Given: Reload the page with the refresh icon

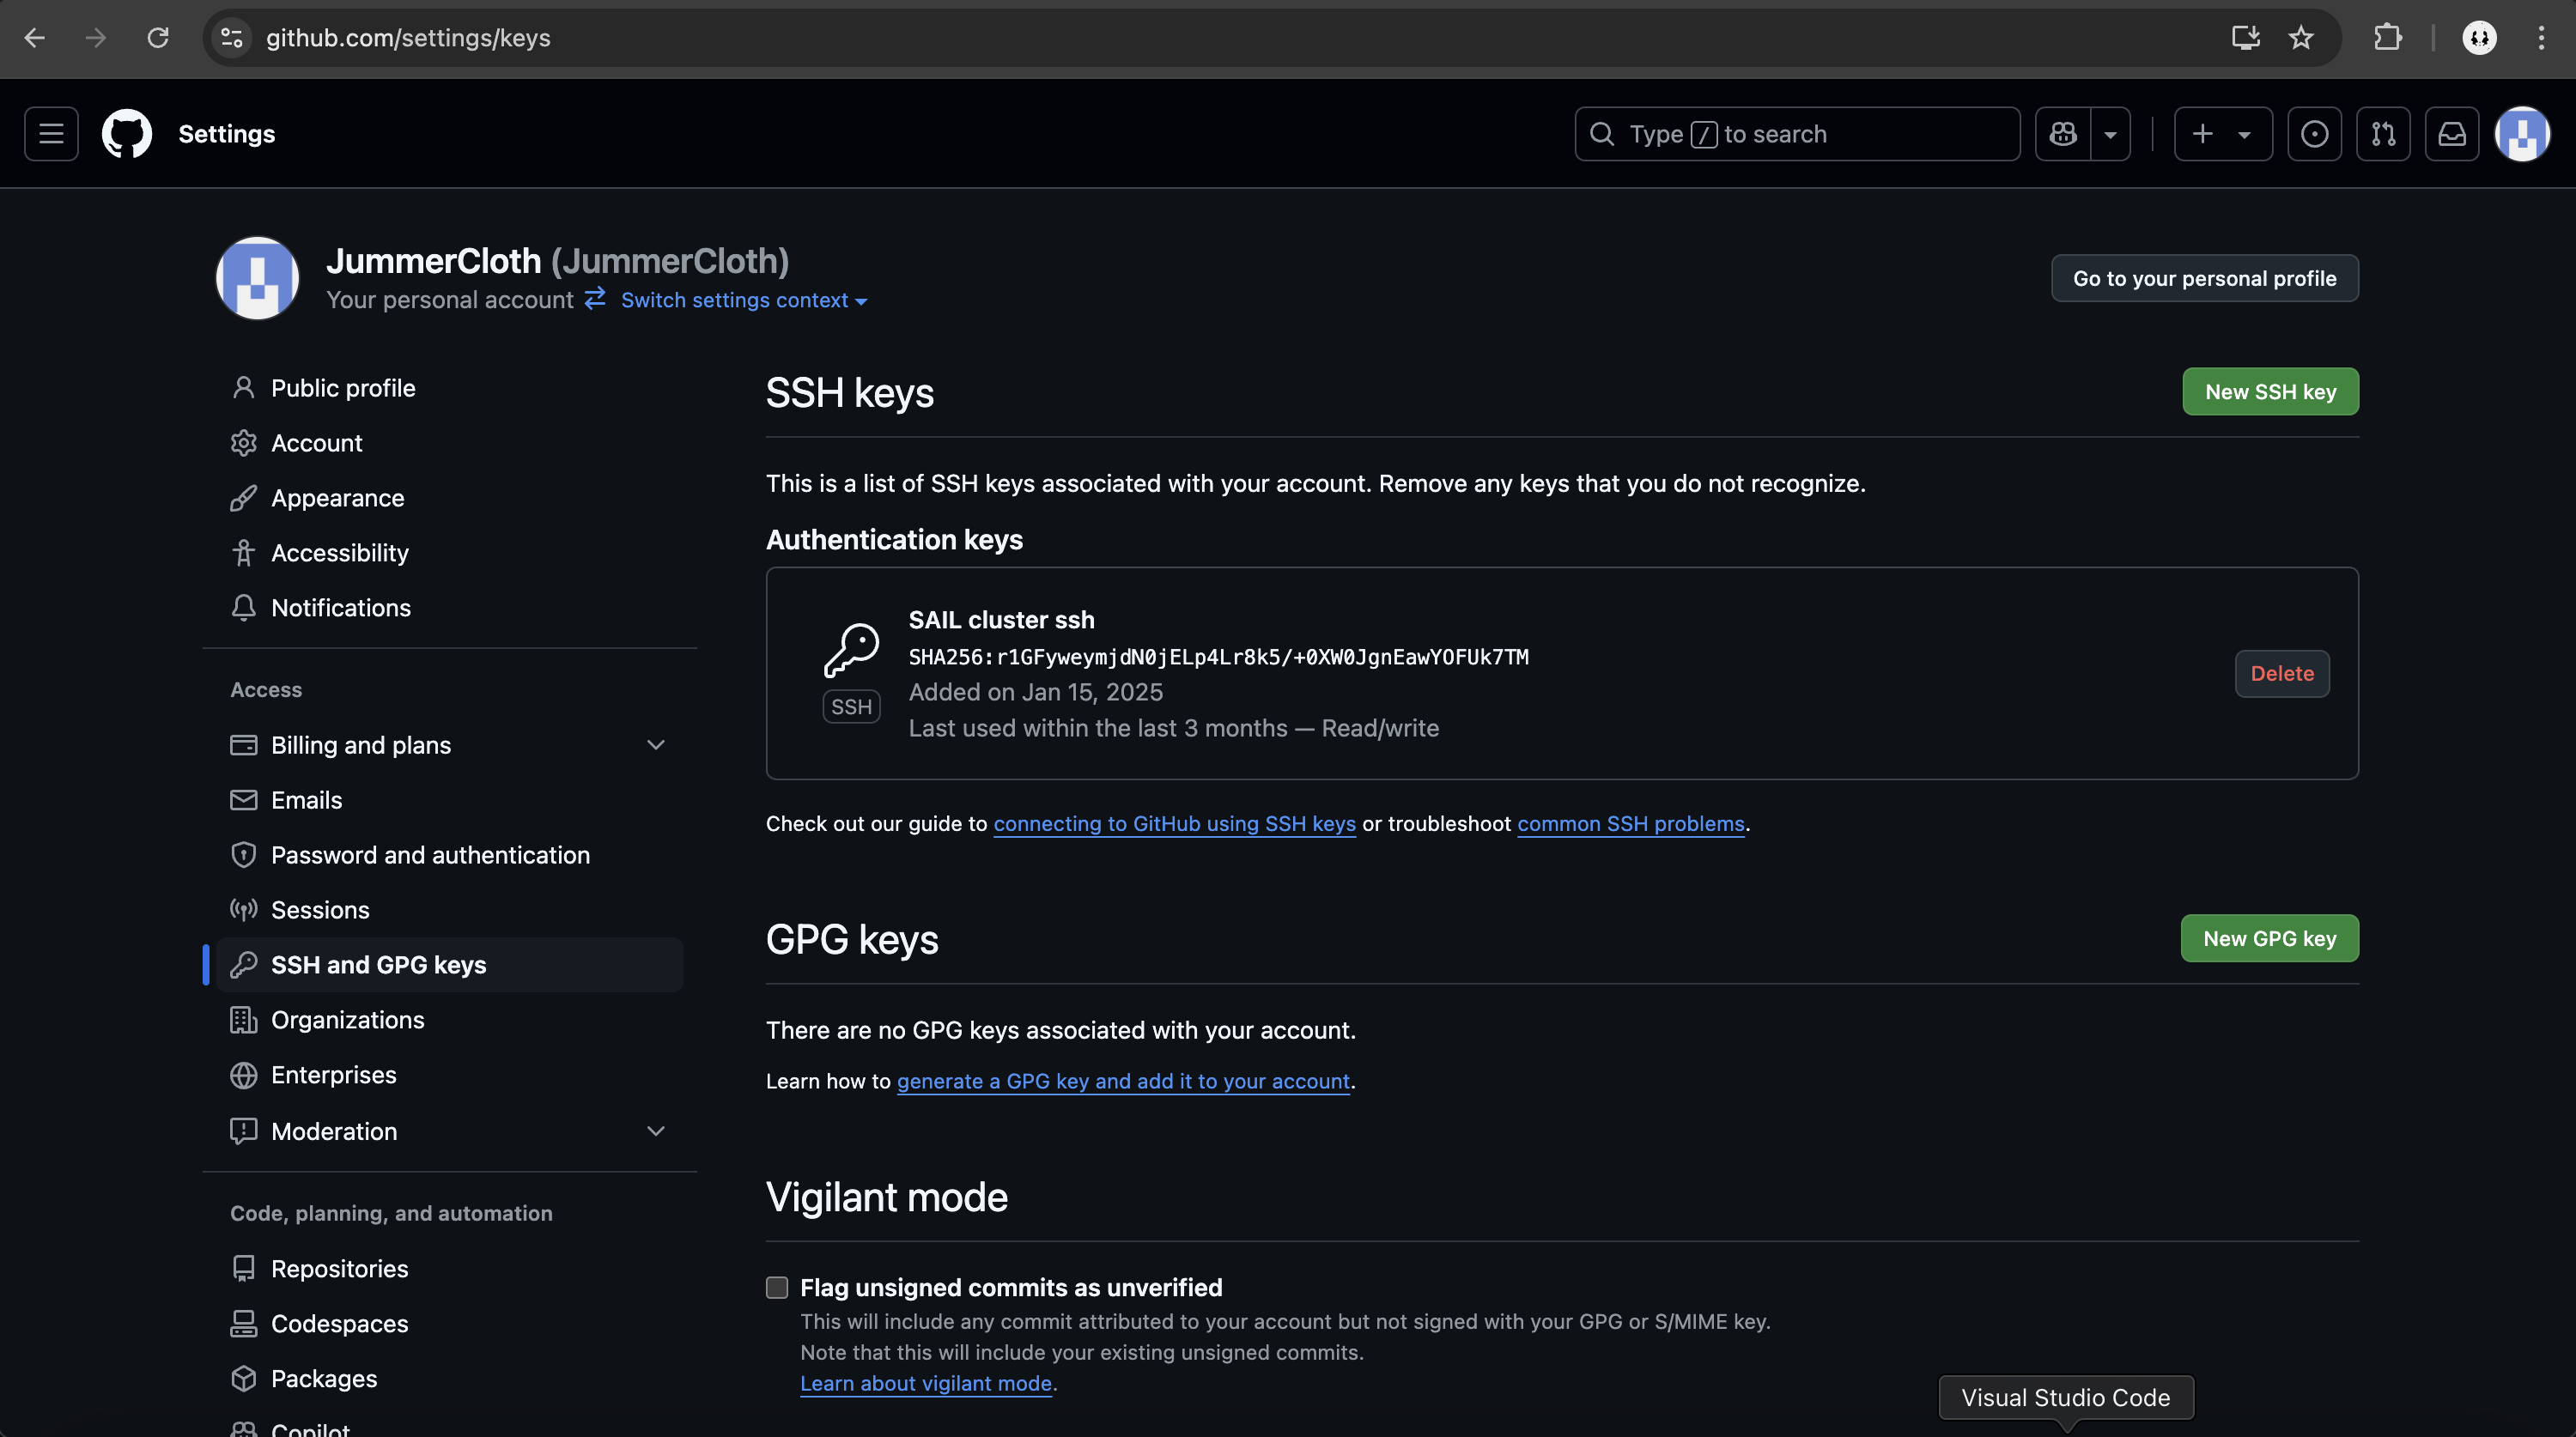Looking at the screenshot, I should tap(158, 38).
